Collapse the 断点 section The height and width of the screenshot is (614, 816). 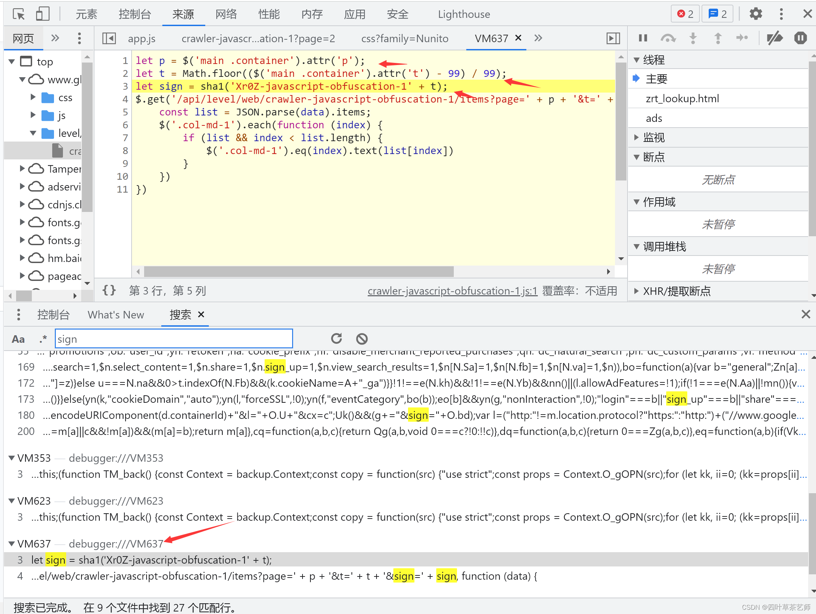pos(636,157)
